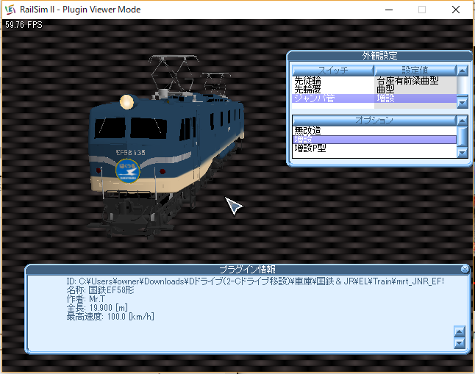The width and height of the screenshot is (475, 374).
Task: Close the RailSim II window
Action: [x=456, y=10]
